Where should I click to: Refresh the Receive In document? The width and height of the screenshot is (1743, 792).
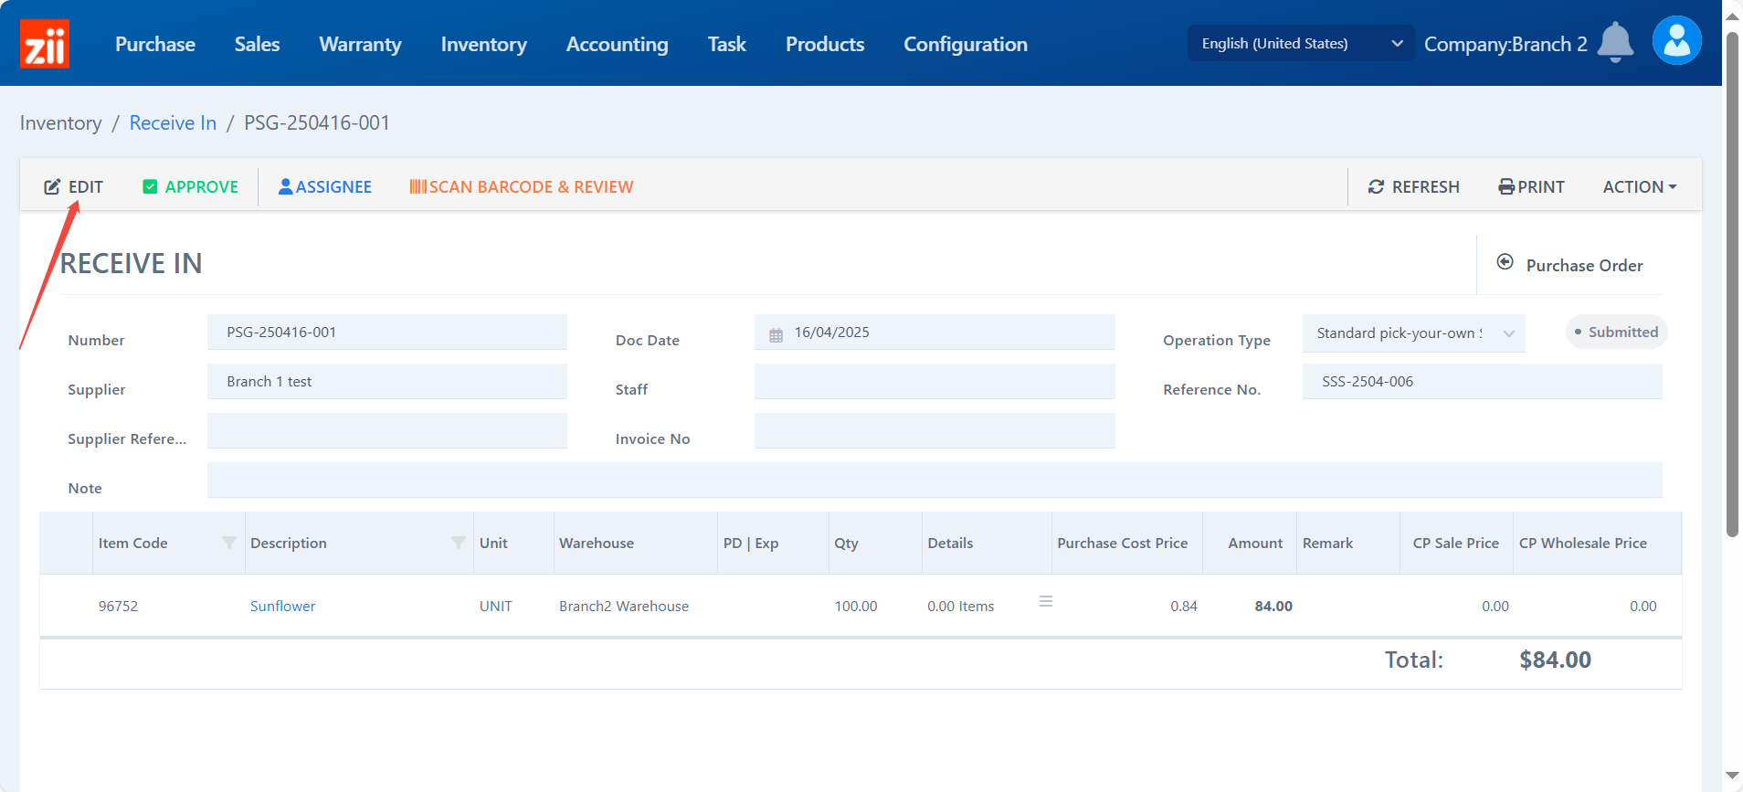[x=1413, y=187]
